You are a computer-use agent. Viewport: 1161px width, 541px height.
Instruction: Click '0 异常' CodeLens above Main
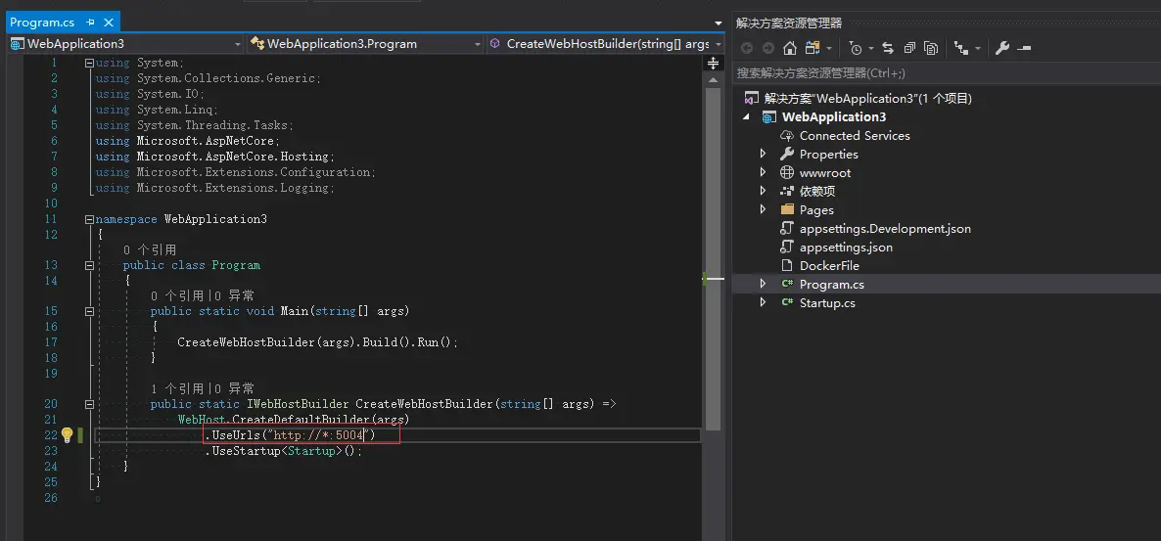click(233, 295)
